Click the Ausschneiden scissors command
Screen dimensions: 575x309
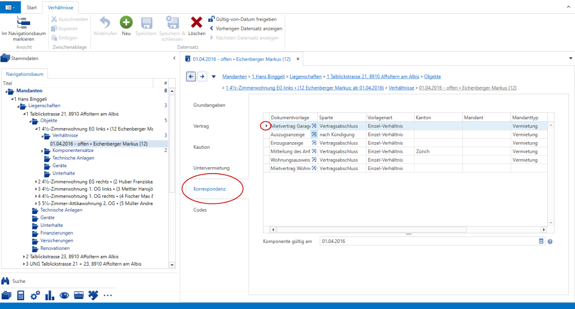(x=69, y=19)
